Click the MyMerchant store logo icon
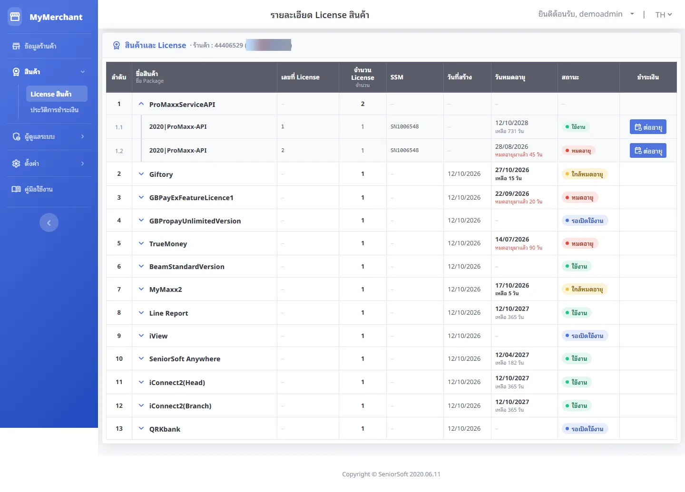 coord(15,17)
